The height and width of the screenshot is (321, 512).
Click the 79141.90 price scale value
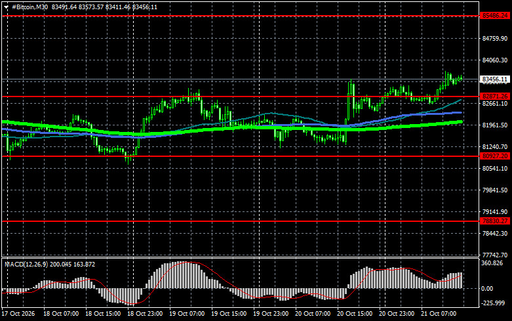495,212
